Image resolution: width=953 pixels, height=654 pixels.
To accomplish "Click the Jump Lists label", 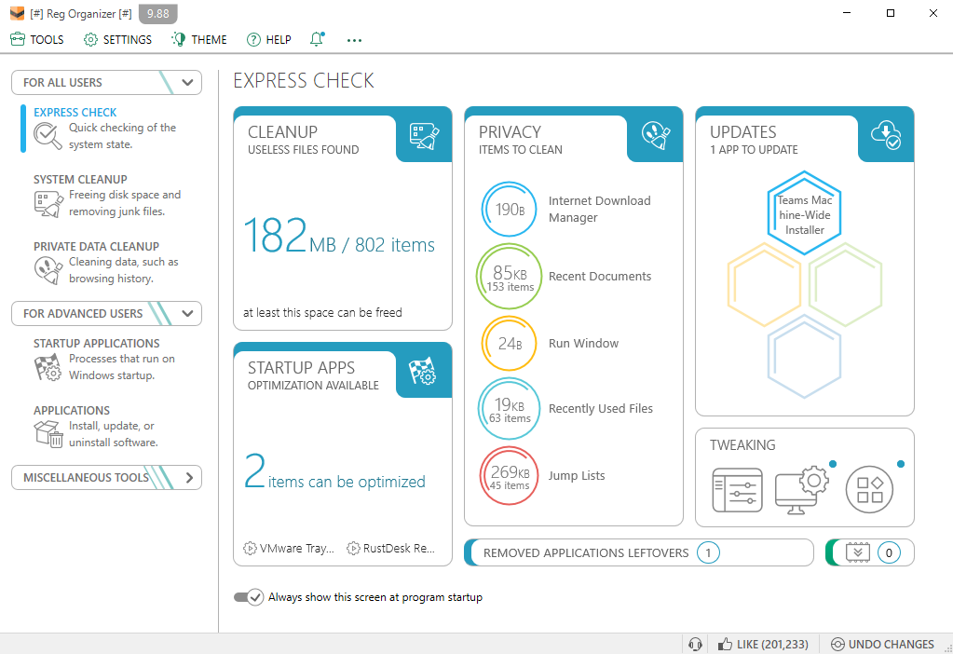I will pyautogui.click(x=577, y=475).
